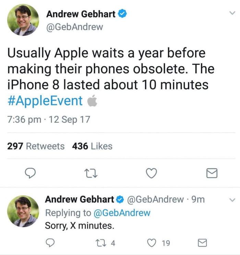Open the 7:36 pm 12 Sep 17 timestamp
This screenshot has width=240, height=255.
coord(49,120)
